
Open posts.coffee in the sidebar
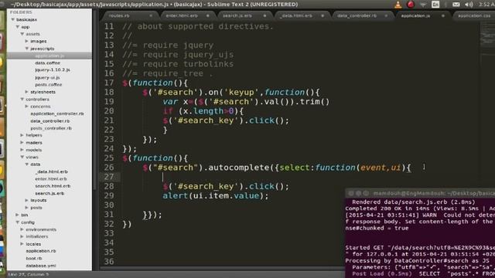click(x=48, y=85)
